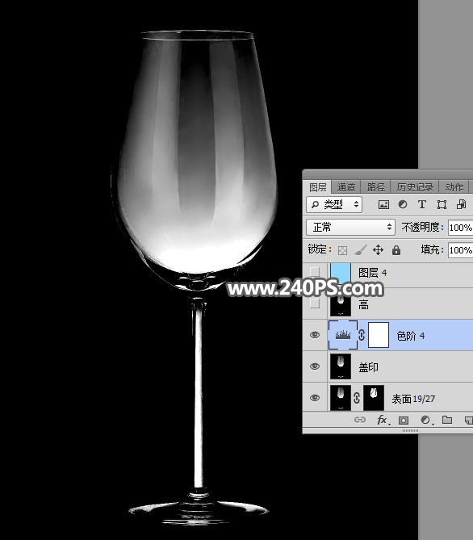473x540 pixels.
Task: Filter layers by pixel image icon
Action: pyautogui.click(x=383, y=204)
